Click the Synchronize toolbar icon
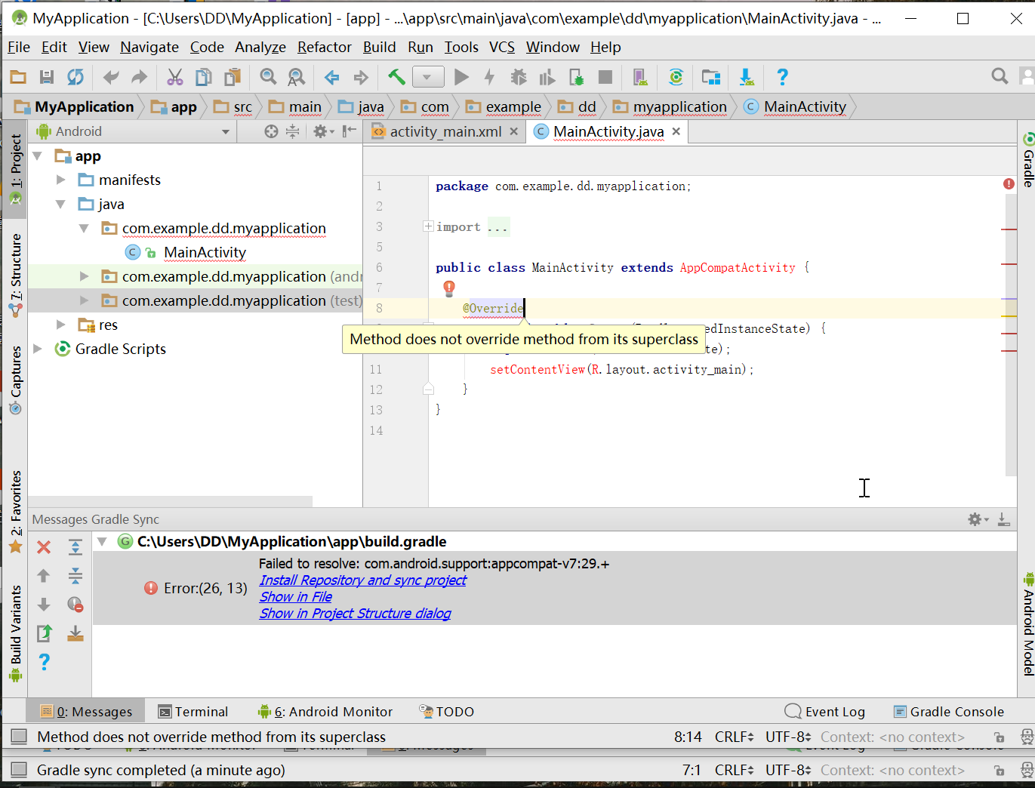 [x=75, y=76]
